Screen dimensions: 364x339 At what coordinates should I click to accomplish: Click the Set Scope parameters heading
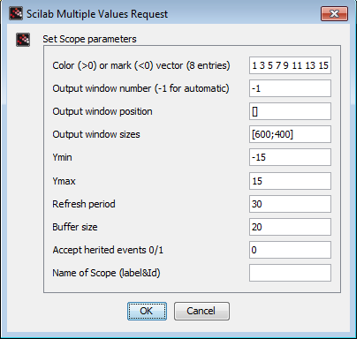coord(89,39)
